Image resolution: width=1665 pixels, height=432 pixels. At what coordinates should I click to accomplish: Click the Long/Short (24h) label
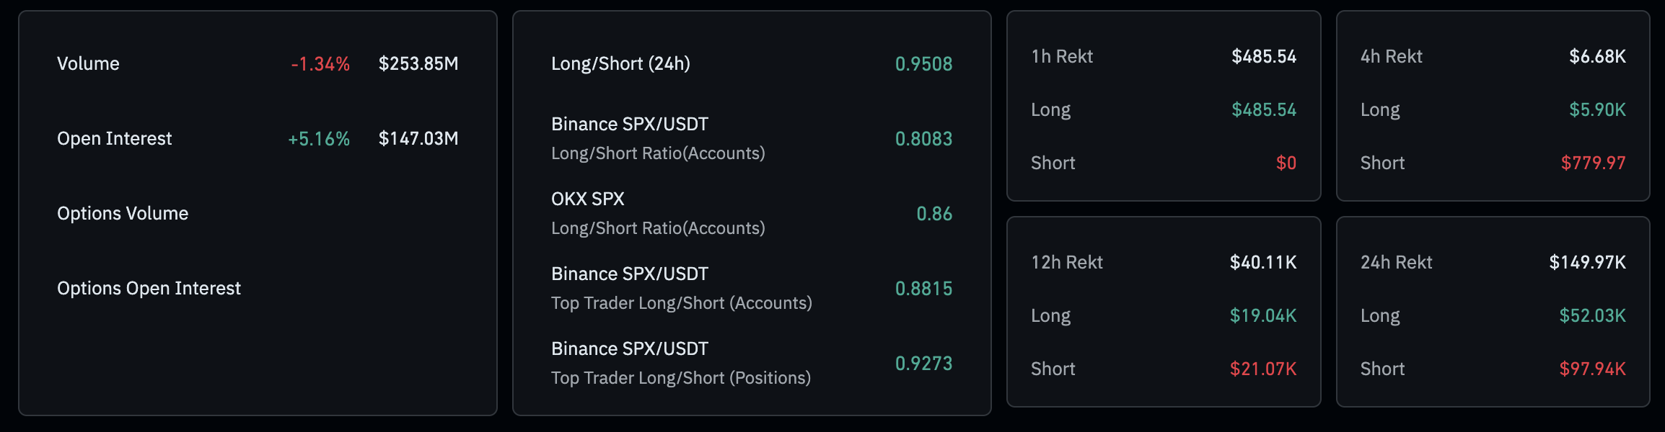click(620, 63)
